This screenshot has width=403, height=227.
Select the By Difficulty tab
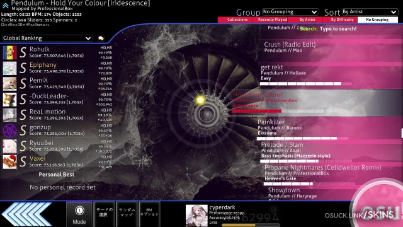[x=340, y=20]
